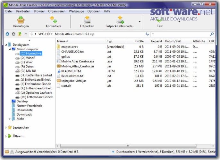Click the mapsources folder icon
Image resolution: width=220 pixels, height=160 pixels.
58,47
